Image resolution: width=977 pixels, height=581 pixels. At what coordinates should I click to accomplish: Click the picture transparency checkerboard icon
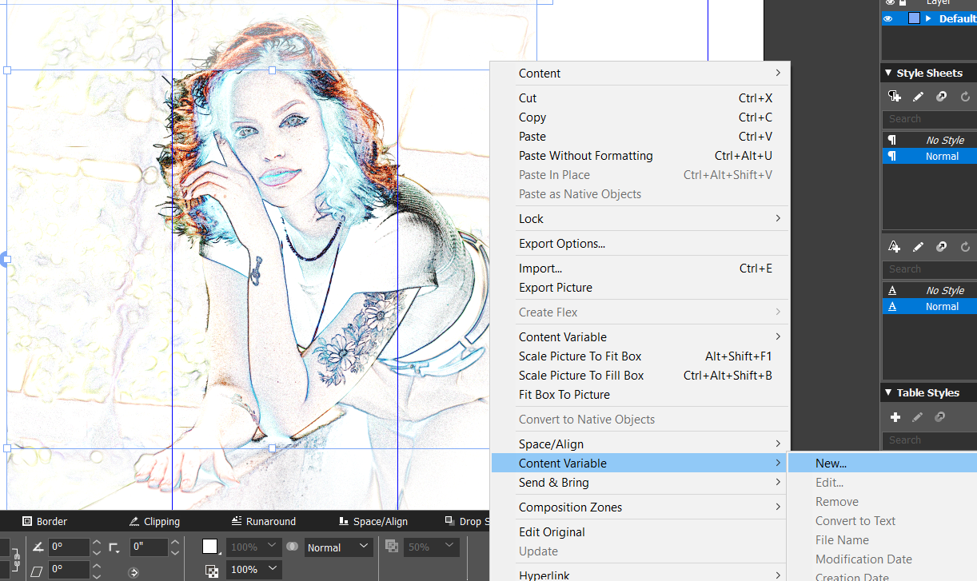point(211,568)
